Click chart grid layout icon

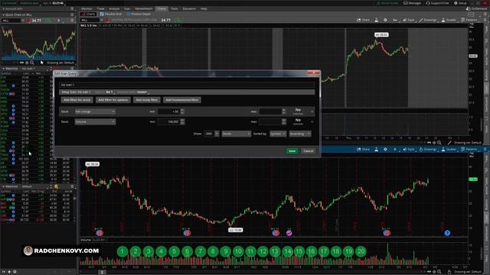pos(471,15)
